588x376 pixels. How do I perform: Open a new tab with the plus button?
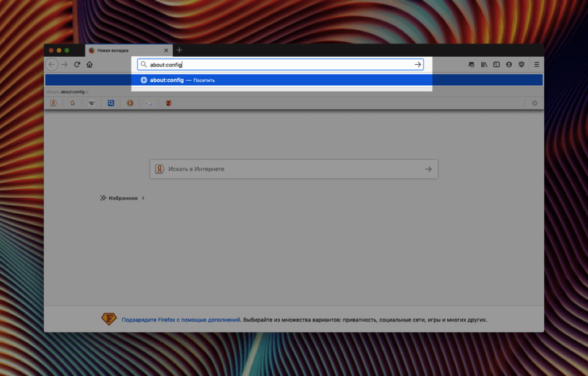[180, 50]
